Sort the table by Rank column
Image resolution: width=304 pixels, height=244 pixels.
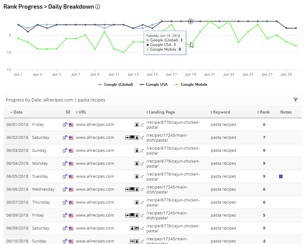[264, 112]
